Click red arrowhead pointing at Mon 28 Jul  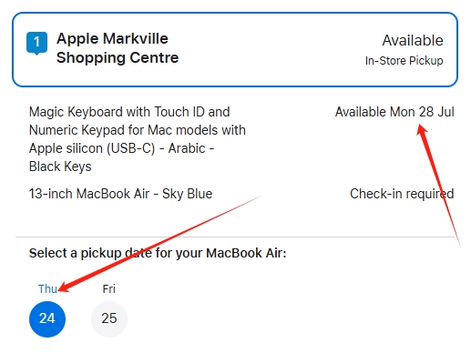pos(422,129)
